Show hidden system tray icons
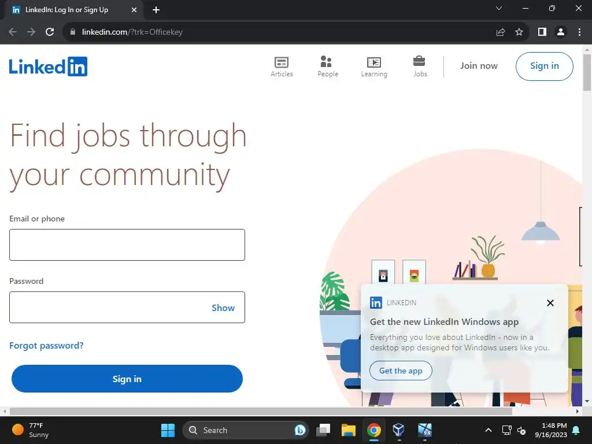592x444 pixels. [488, 430]
